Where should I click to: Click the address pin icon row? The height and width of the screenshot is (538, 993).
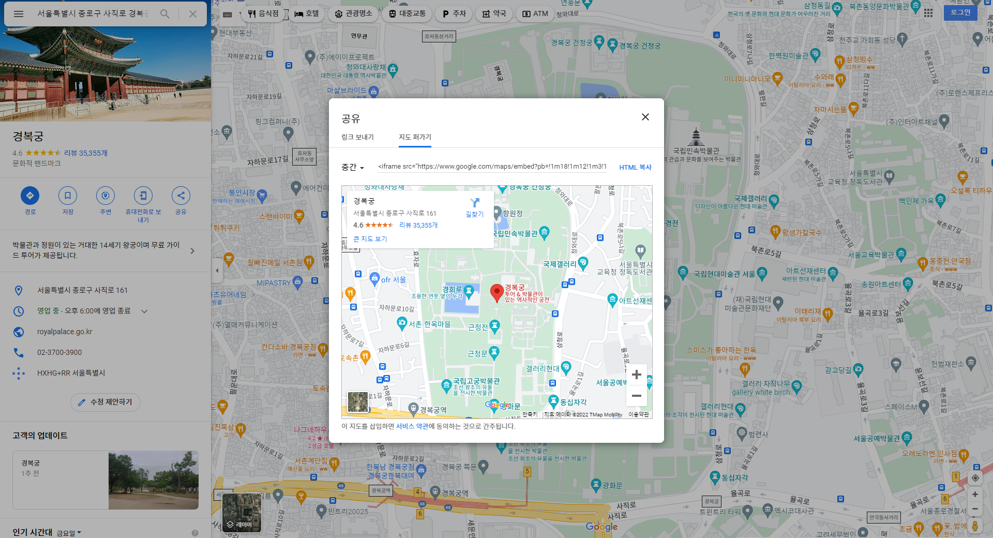(x=106, y=290)
